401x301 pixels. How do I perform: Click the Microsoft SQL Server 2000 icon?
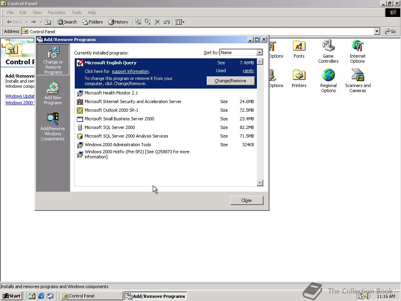[80, 127]
